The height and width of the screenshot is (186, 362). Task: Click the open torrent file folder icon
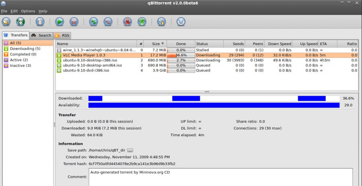(x=6, y=21)
